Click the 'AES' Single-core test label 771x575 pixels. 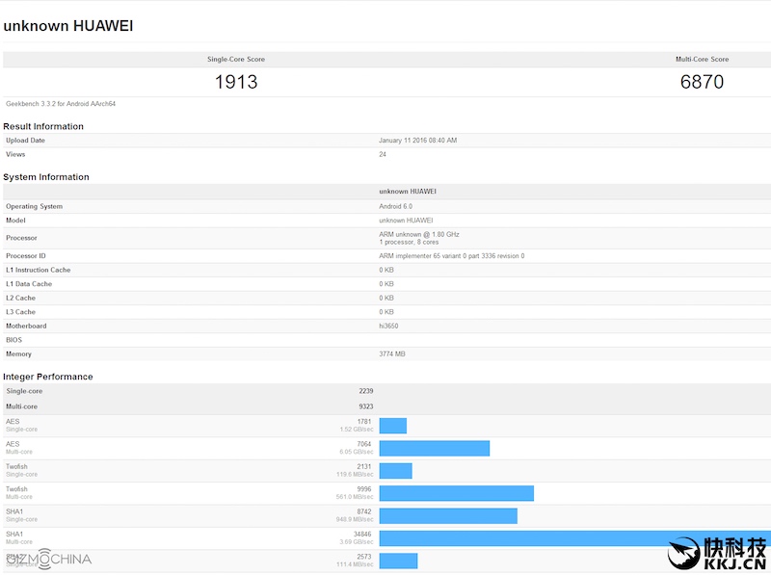13,422
